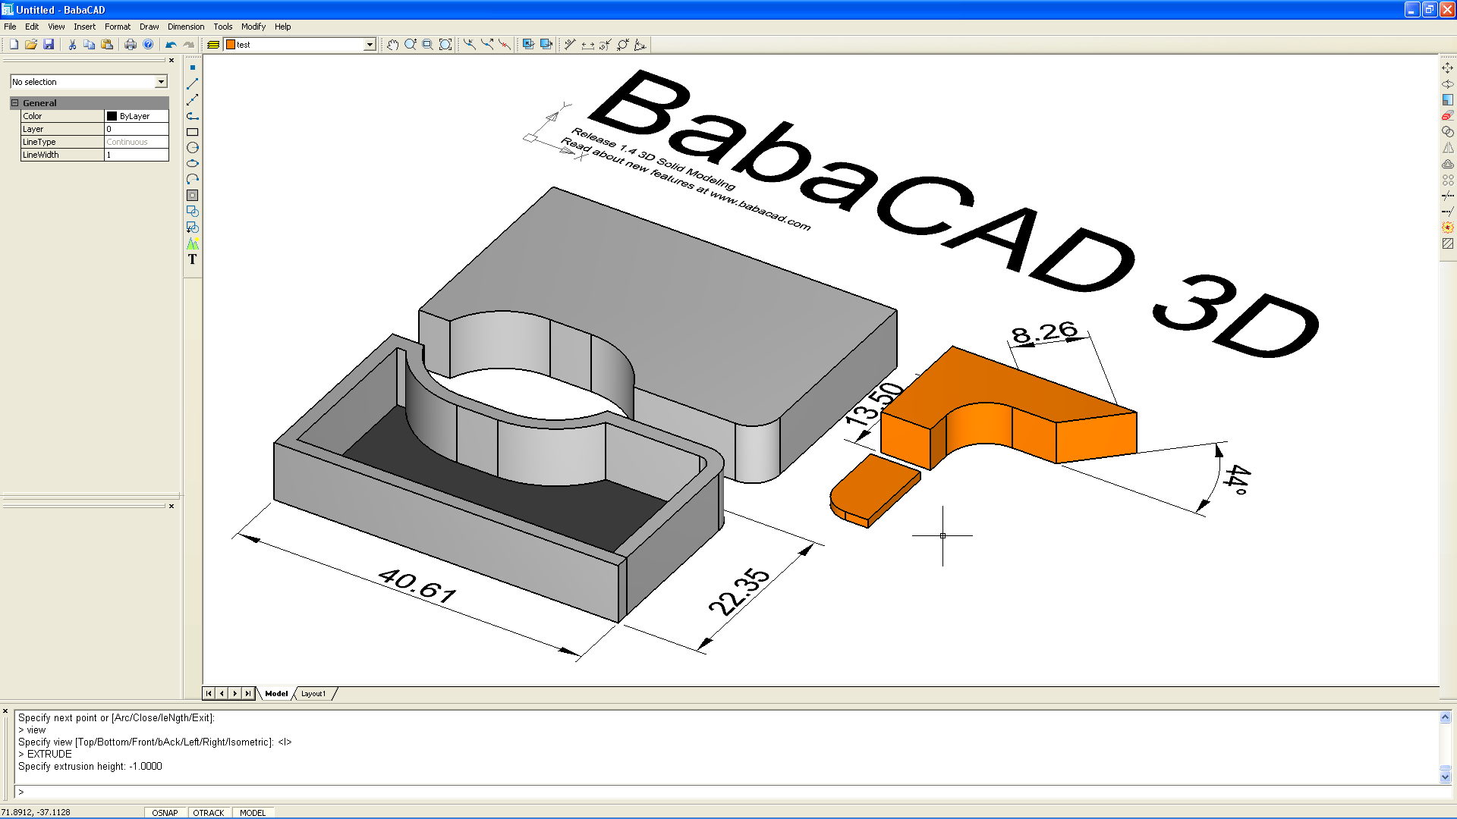Select the Text tool
Viewport: 1457px width, 819px height.
(x=193, y=259)
